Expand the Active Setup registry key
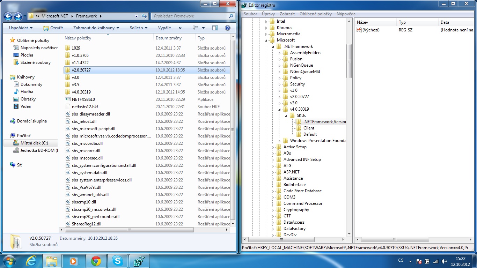This screenshot has width=477, height=268. (x=273, y=147)
